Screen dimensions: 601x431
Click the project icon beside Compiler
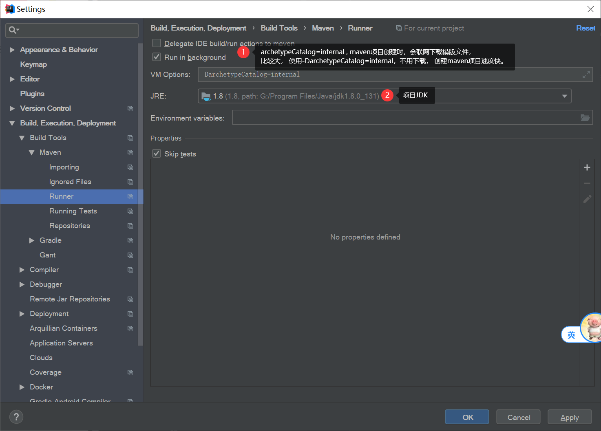pos(130,270)
